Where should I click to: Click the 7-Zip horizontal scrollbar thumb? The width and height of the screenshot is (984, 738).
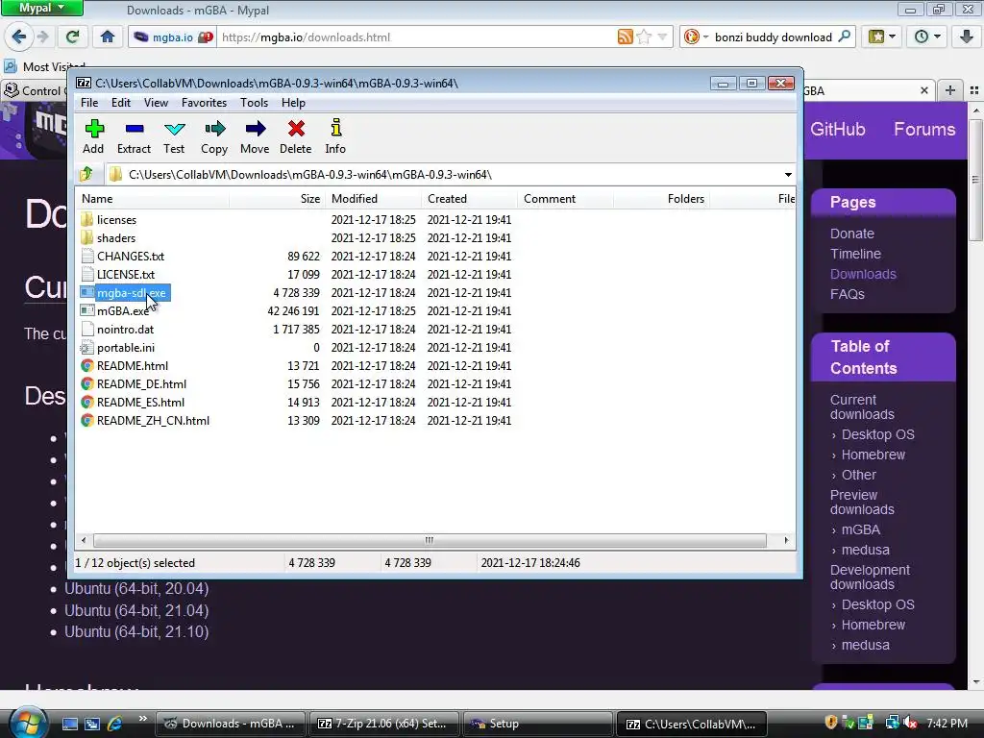pyautogui.click(x=430, y=540)
